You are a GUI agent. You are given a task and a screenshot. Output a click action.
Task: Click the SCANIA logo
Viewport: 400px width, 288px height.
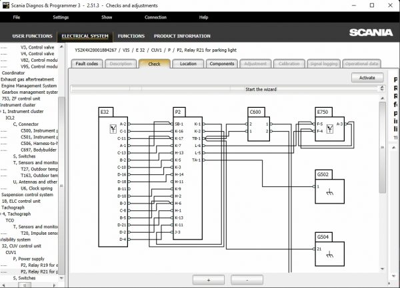coord(369,32)
